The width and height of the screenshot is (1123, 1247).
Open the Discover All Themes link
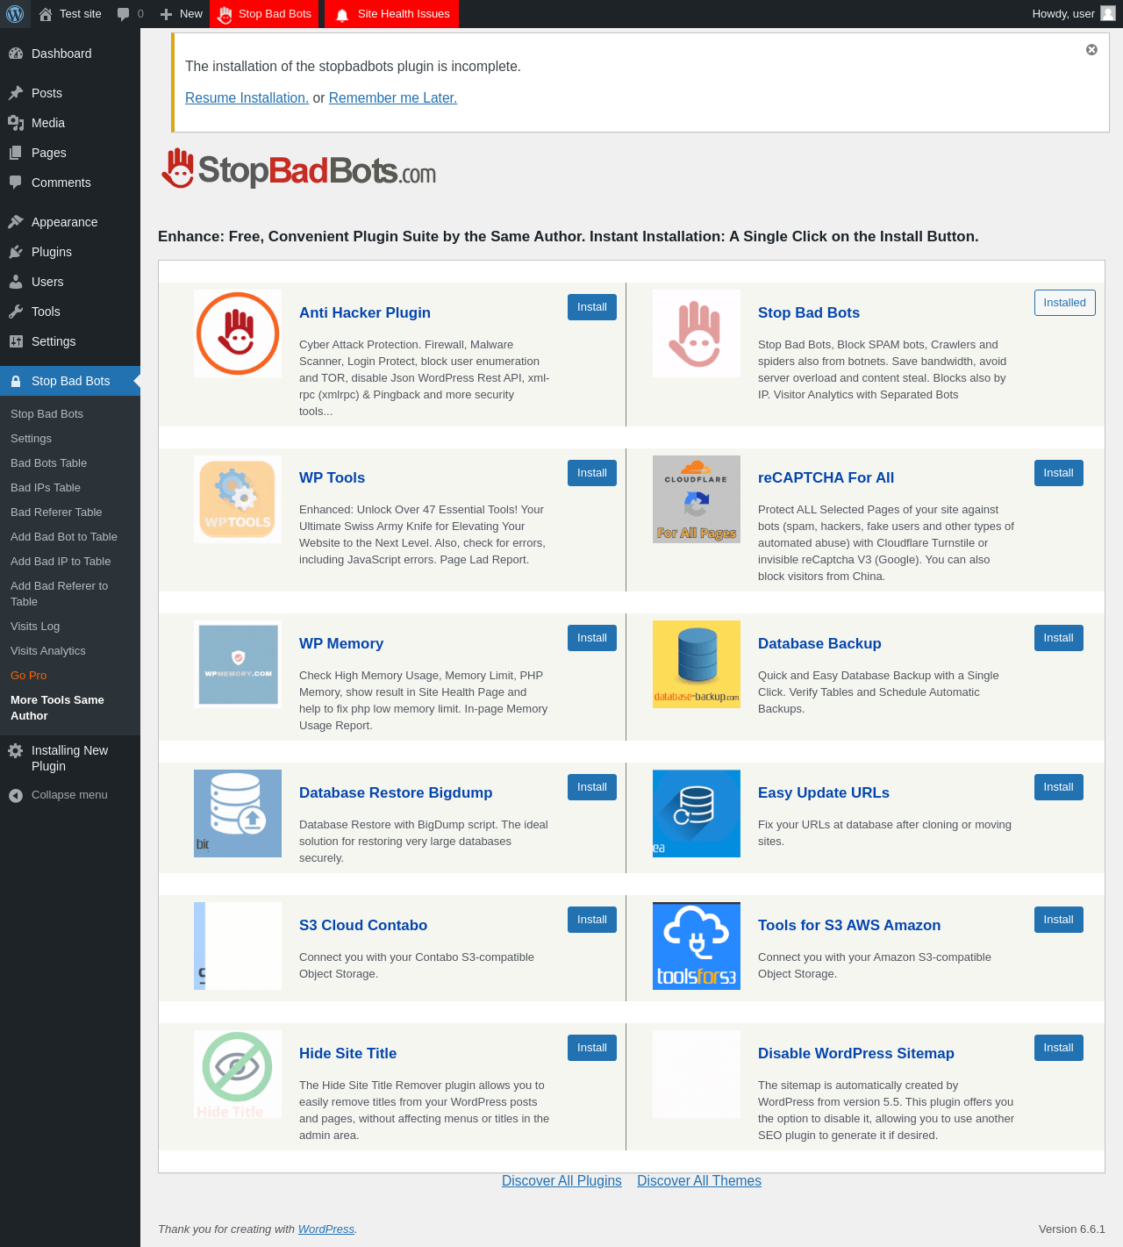(x=699, y=1181)
